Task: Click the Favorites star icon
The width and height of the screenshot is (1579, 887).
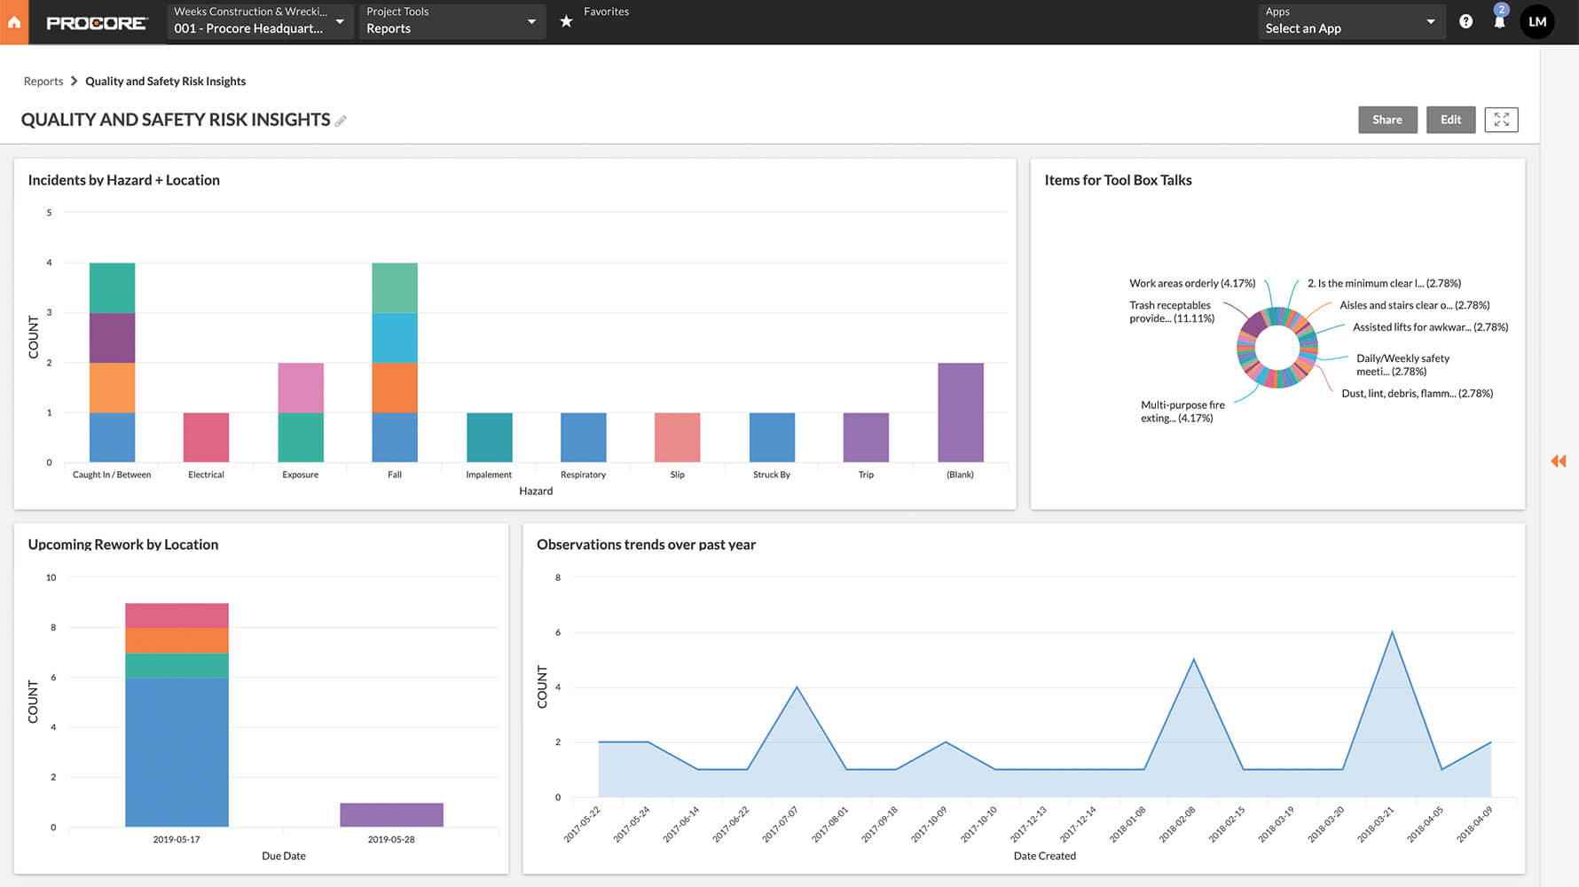Action: point(566,20)
